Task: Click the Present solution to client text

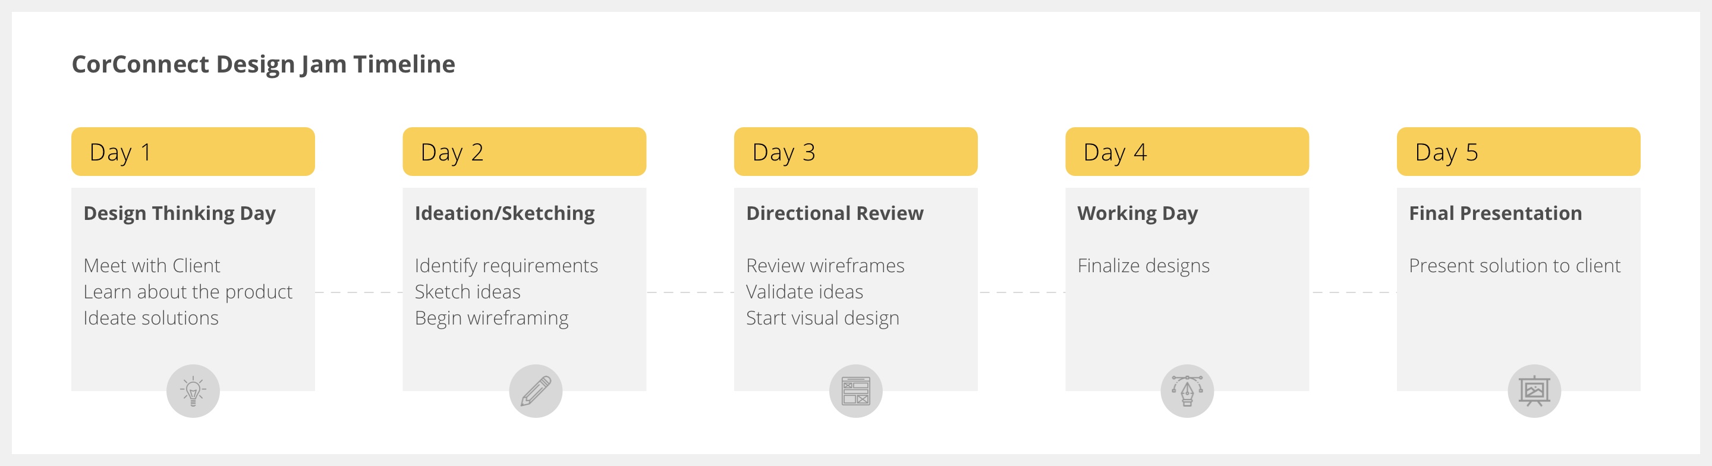Action: 1515,265
